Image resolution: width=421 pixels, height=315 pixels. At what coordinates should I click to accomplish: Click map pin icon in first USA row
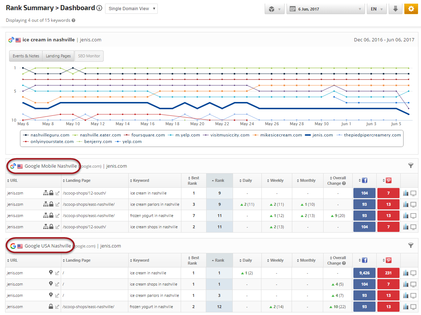point(51,273)
